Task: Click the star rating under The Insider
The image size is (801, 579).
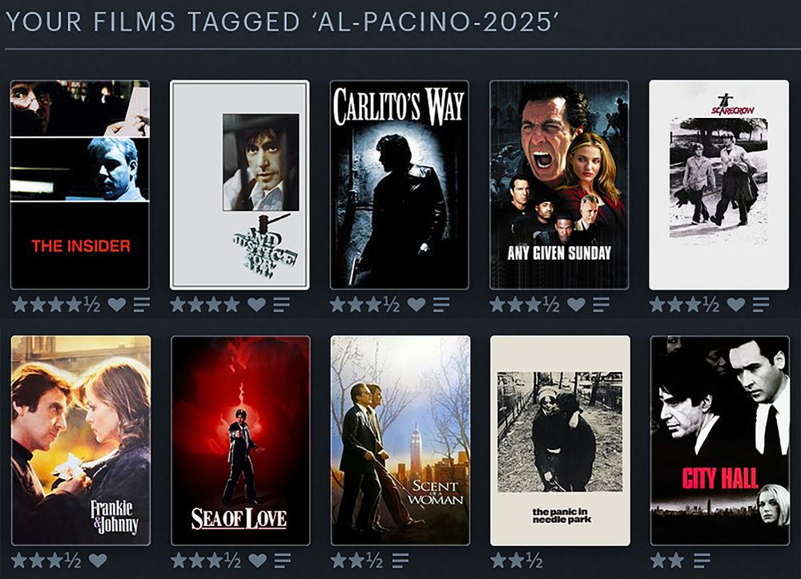Action: 56,305
